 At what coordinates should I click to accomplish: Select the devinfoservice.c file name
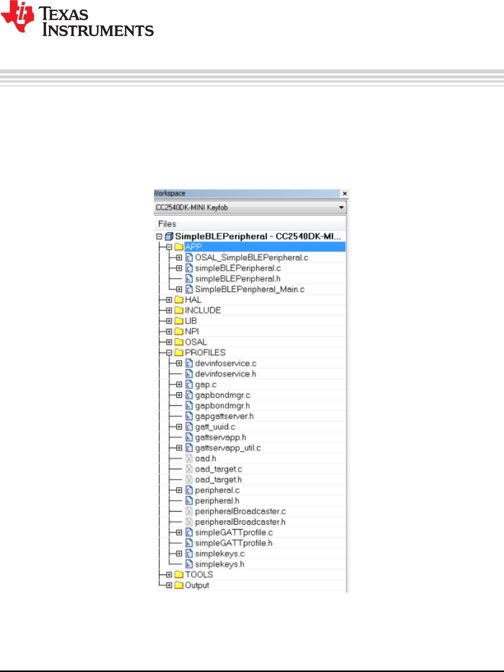click(x=225, y=363)
